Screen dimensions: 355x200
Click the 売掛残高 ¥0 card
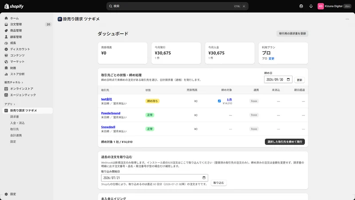122,53
